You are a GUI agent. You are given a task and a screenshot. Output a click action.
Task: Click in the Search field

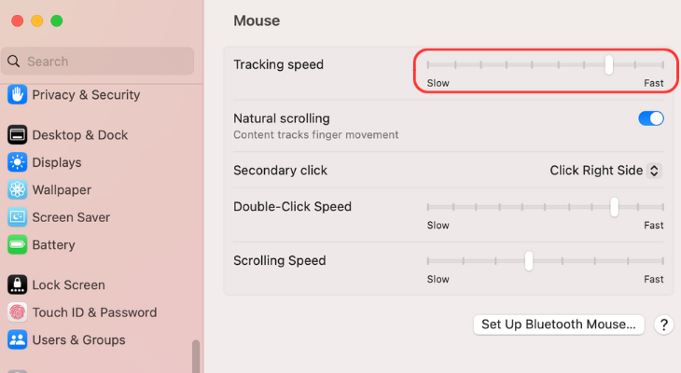[97, 62]
